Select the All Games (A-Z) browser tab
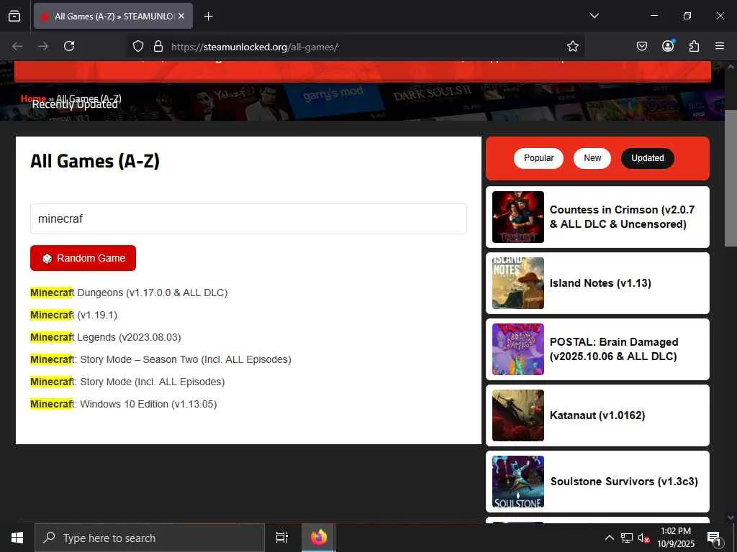This screenshot has width=737, height=552. (113, 16)
